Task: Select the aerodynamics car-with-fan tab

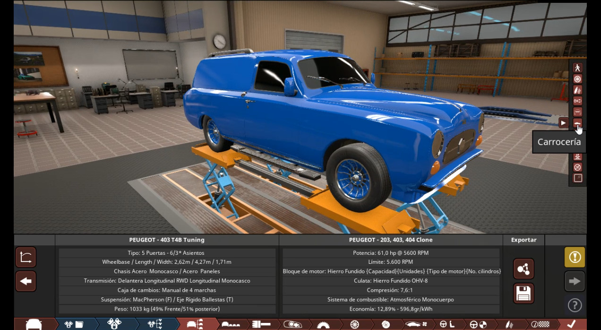Action: [x=416, y=324]
